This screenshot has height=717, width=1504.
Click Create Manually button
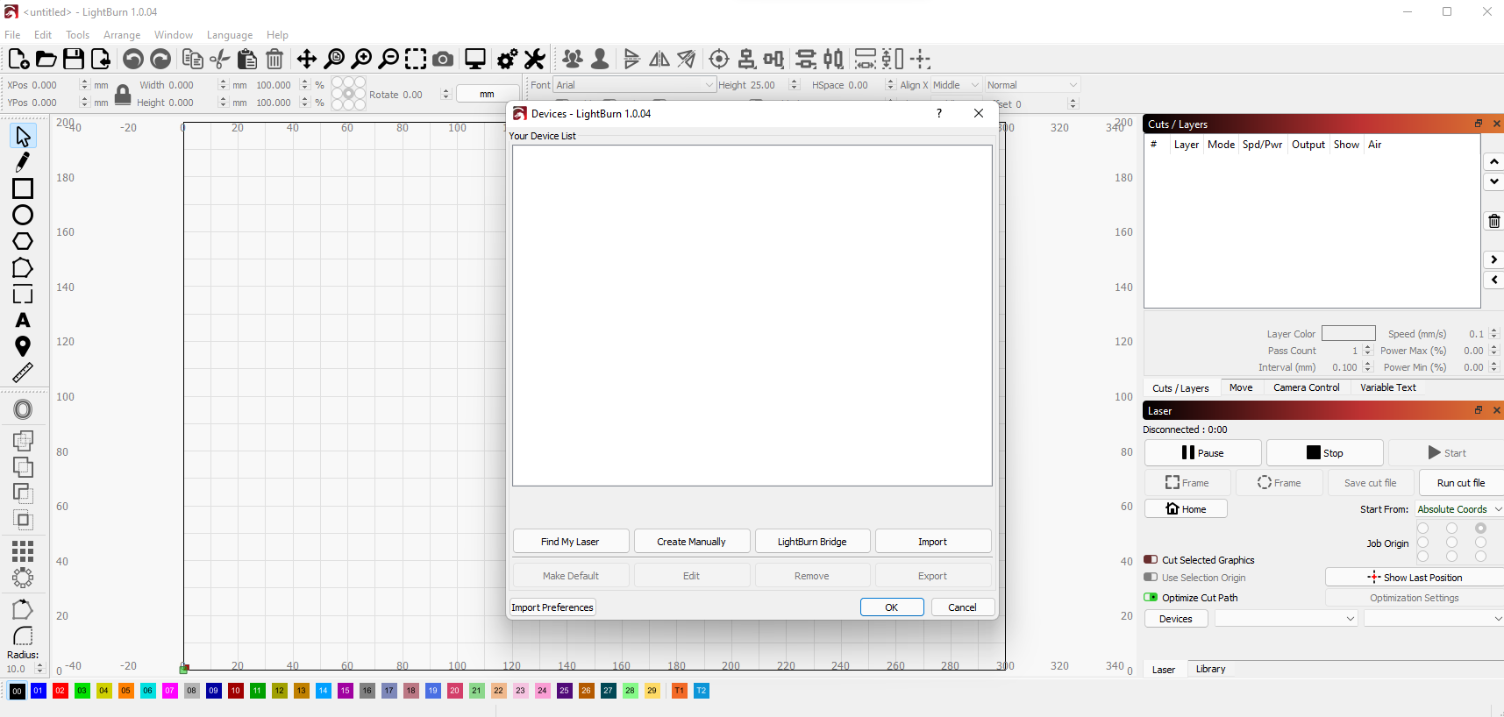692,542
